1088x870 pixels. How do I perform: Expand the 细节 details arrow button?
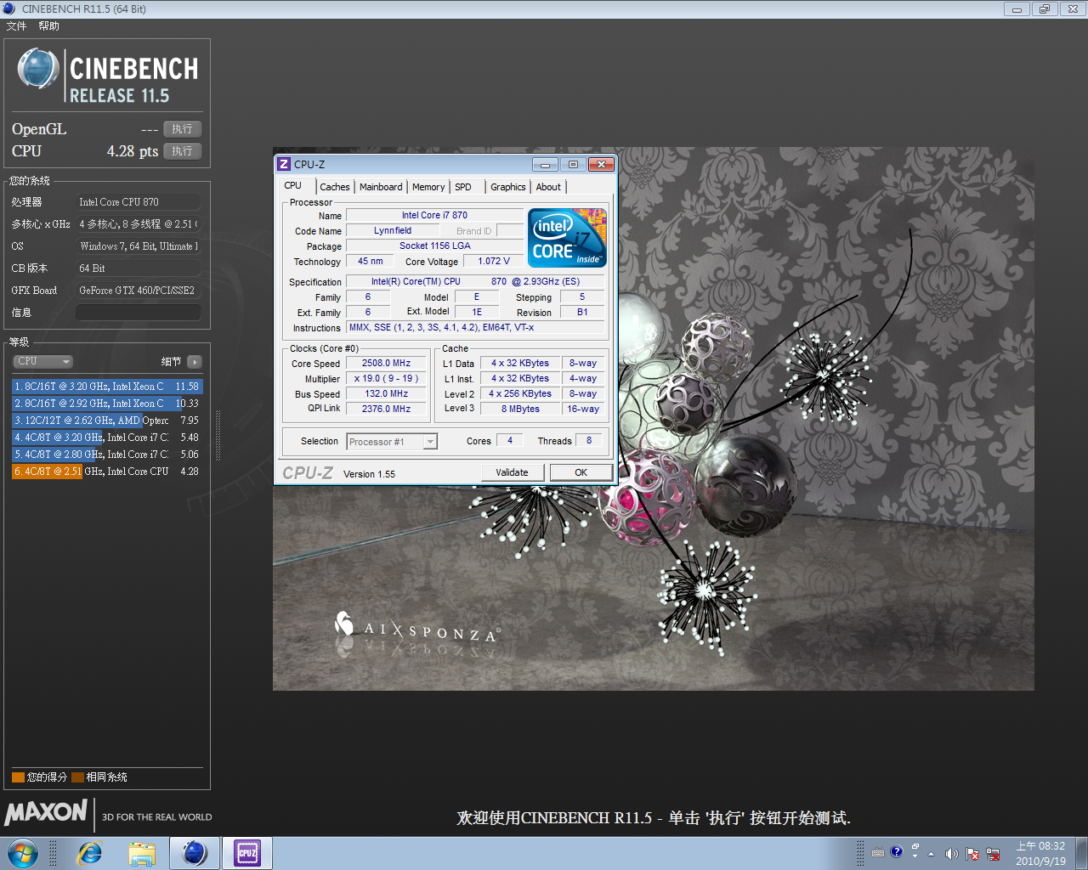(195, 362)
